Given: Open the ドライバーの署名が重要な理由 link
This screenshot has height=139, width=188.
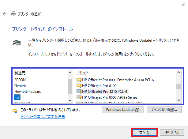Looking at the screenshot, I should click(43, 117).
